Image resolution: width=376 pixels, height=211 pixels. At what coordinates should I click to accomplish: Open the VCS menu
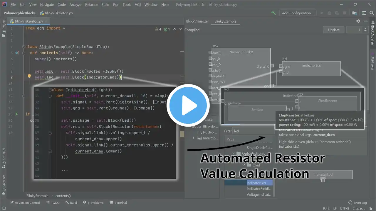tap(138, 5)
